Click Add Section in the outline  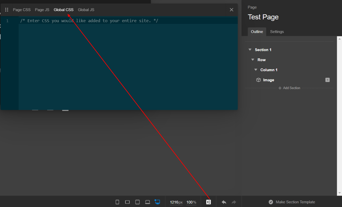289,88
